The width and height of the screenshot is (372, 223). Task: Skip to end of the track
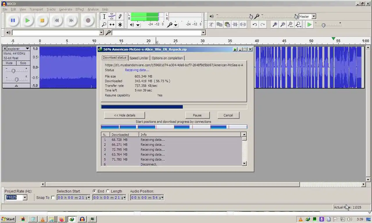tap(71, 20)
